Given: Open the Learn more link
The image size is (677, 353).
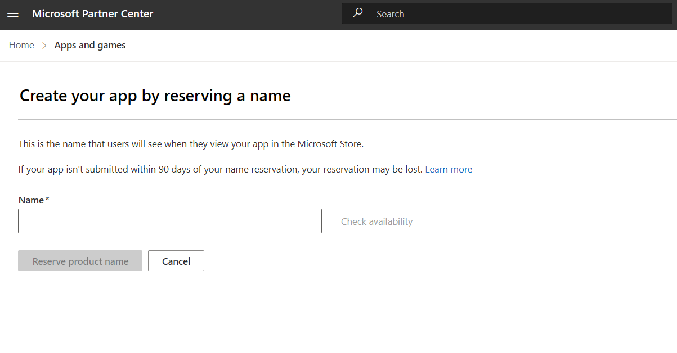Looking at the screenshot, I should click(449, 169).
